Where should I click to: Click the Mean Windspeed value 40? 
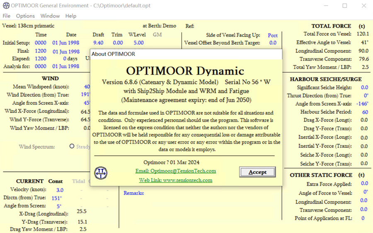[87, 86]
